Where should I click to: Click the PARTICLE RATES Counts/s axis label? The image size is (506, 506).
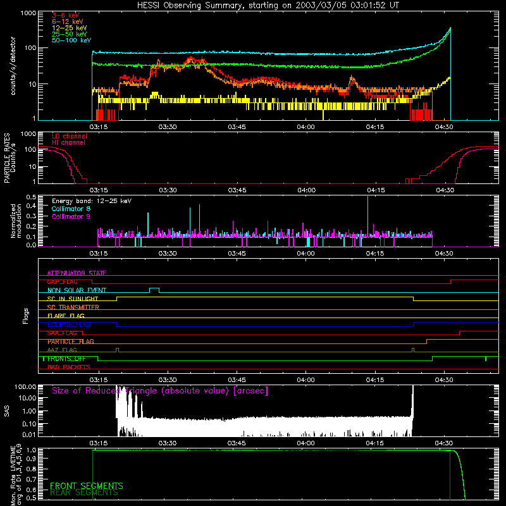coord(9,157)
